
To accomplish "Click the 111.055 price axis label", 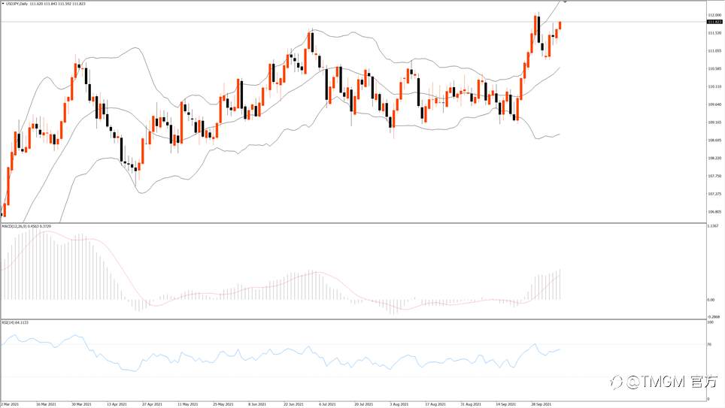I will click(714, 51).
